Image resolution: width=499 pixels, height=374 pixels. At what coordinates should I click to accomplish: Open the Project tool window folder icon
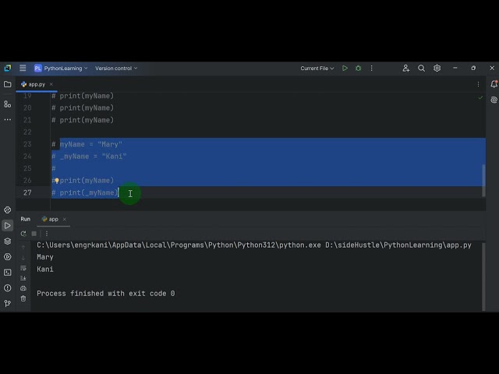pos(7,84)
